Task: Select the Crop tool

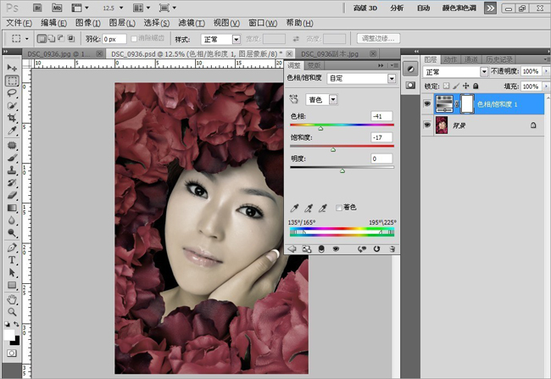Action: 12,118
